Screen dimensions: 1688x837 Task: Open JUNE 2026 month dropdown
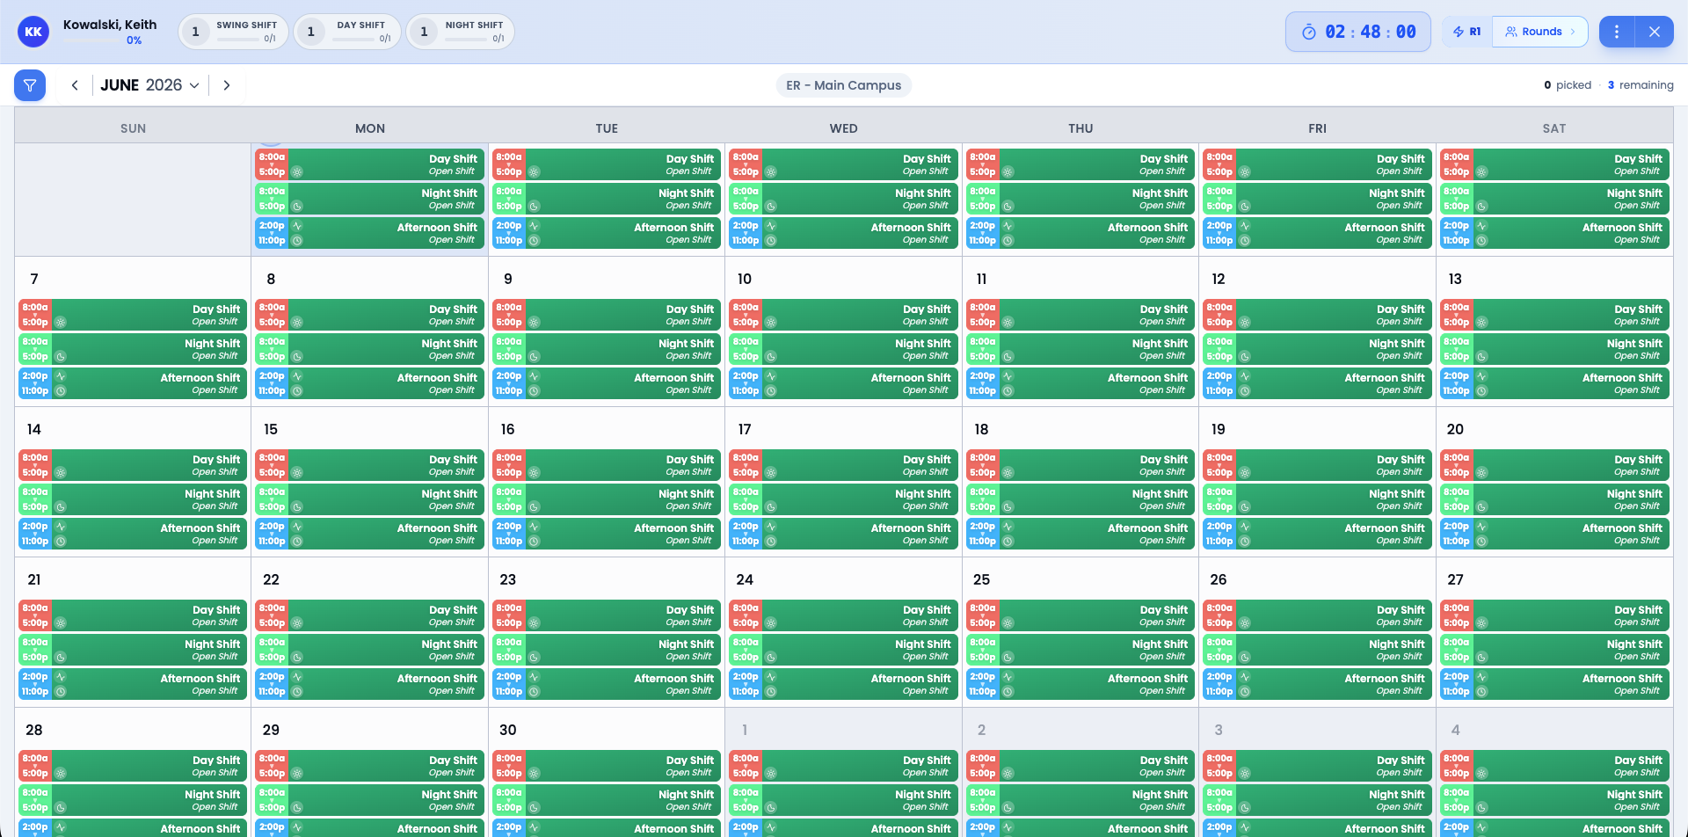coord(149,85)
